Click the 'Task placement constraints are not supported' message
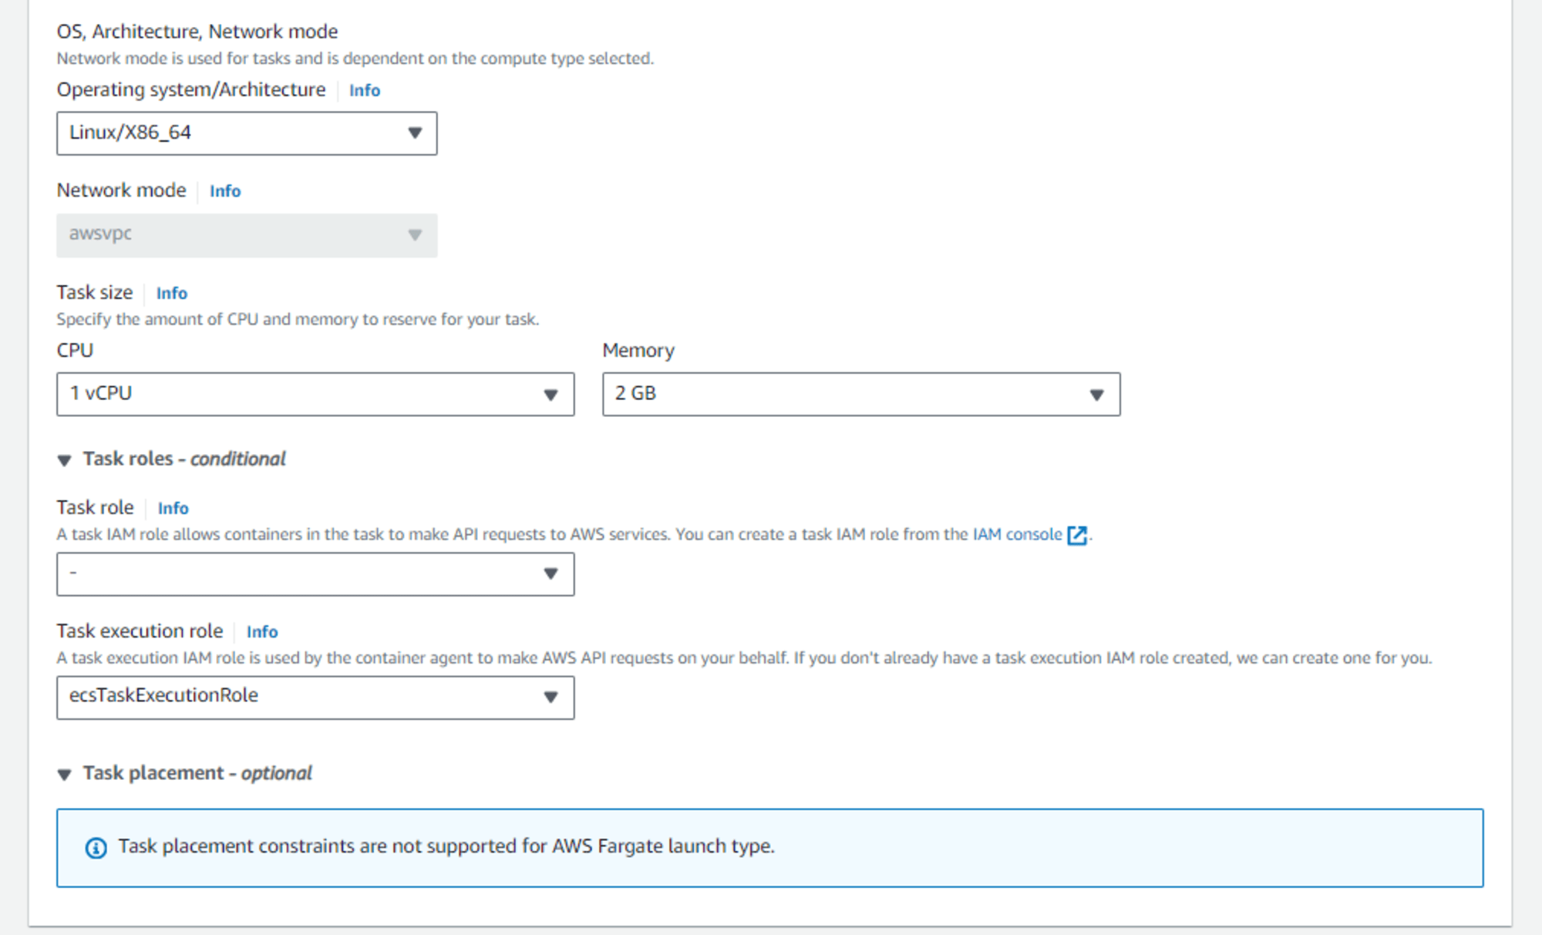Image resolution: width=1542 pixels, height=935 pixels. [446, 846]
